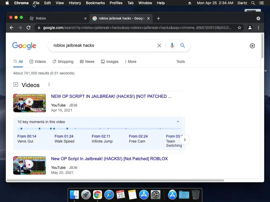Open the Apple menu
270x202 pixels.
point(7,3)
